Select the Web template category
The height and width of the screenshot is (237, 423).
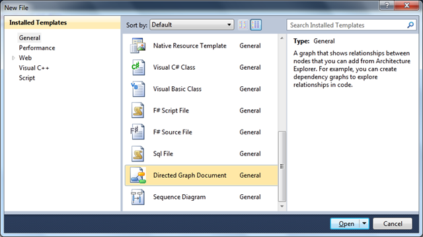click(x=25, y=58)
